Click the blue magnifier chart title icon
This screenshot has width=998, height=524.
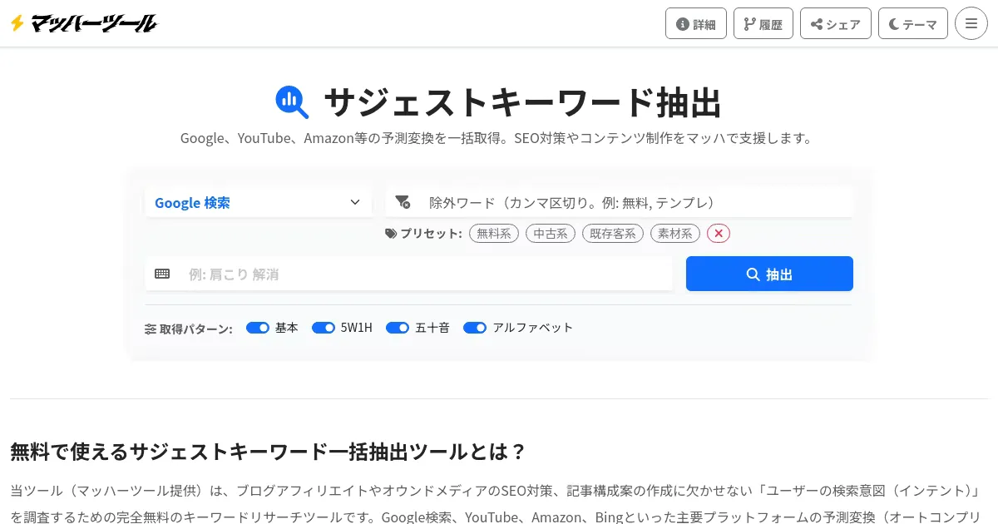[x=292, y=102]
